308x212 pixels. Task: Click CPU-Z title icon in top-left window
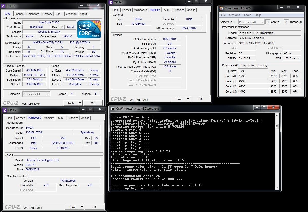[4, 6]
